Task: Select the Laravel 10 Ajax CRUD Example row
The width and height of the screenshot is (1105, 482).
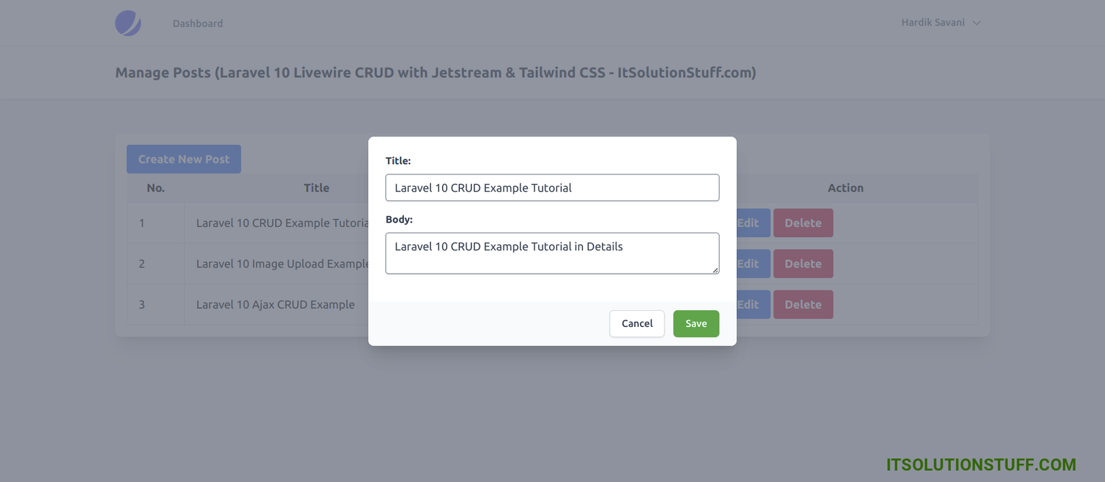Action: pyautogui.click(x=275, y=305)
